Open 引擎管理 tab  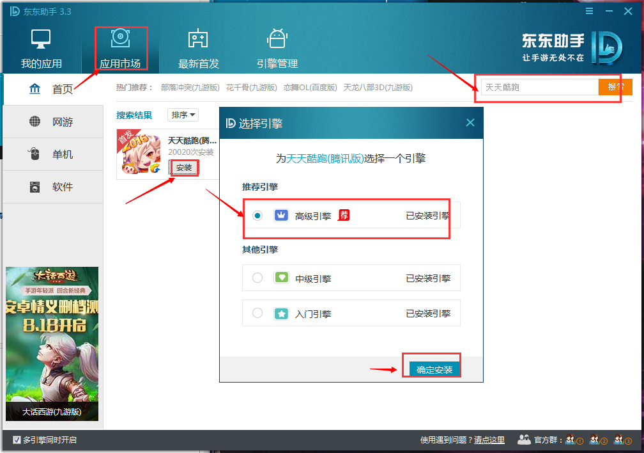coord(277,49)
